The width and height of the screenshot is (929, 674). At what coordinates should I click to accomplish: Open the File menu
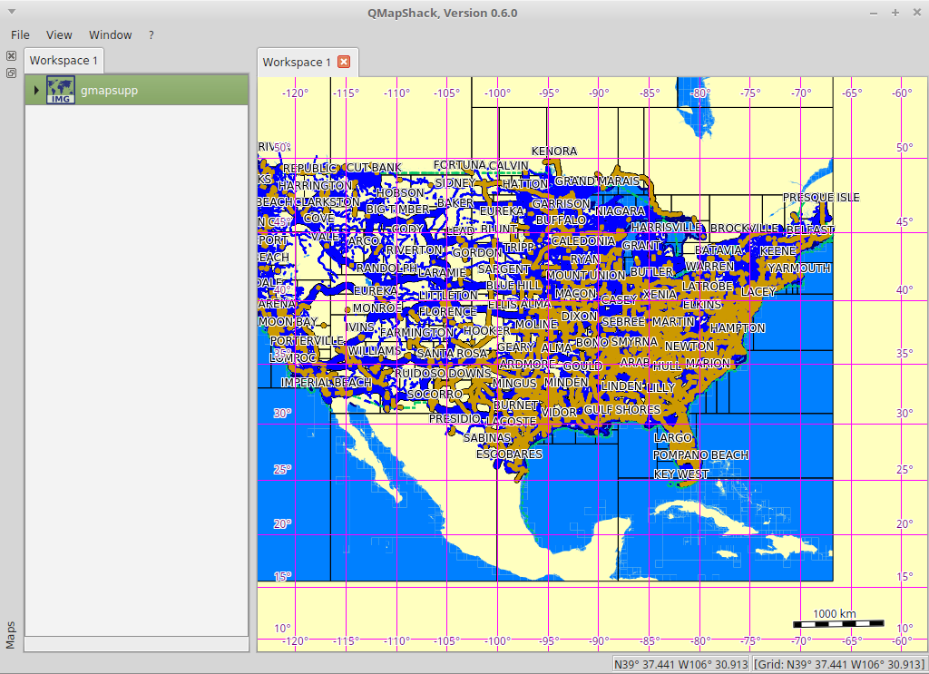pos(20,35)
